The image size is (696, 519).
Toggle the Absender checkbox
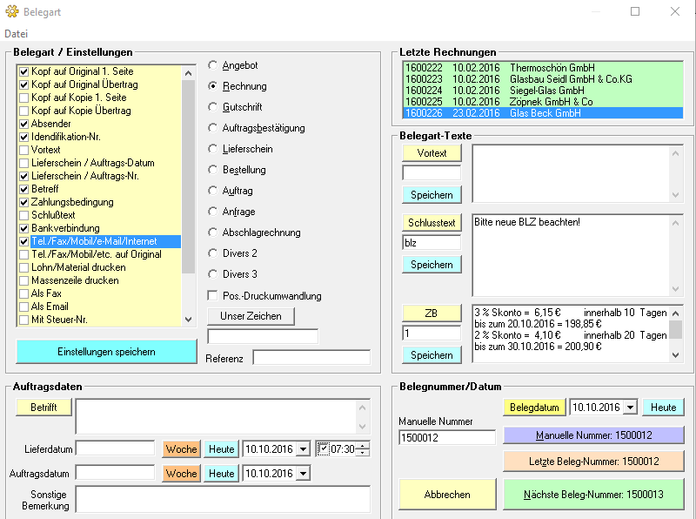(x=24, y=124)
